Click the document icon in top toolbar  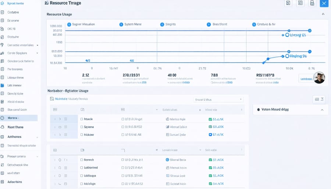pyautogui.click(x=288, y=3)
